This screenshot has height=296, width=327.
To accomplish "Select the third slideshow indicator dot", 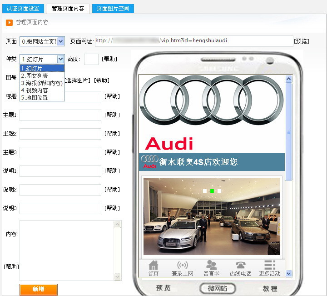I will coord(219,191).
